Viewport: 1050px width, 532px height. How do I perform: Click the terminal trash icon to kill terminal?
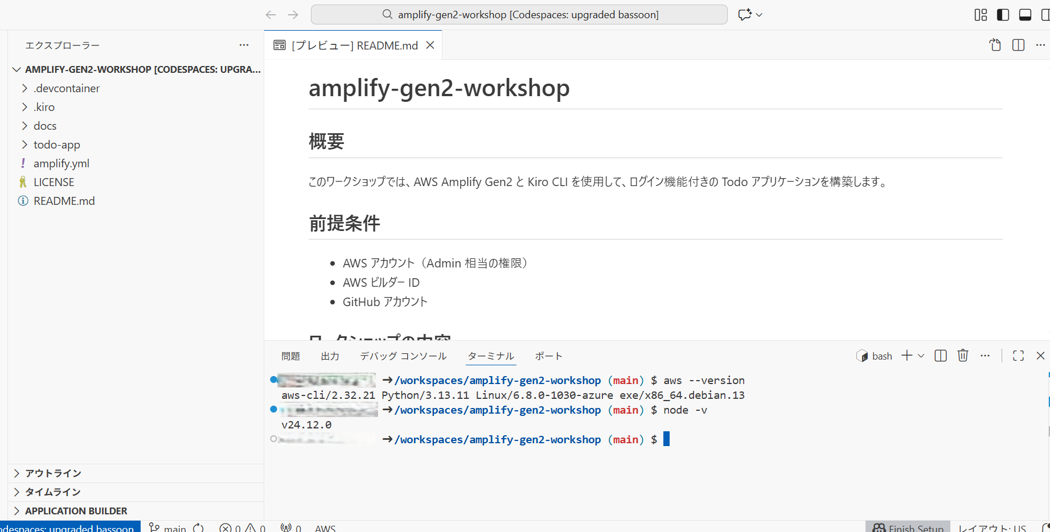pos(963,356)
